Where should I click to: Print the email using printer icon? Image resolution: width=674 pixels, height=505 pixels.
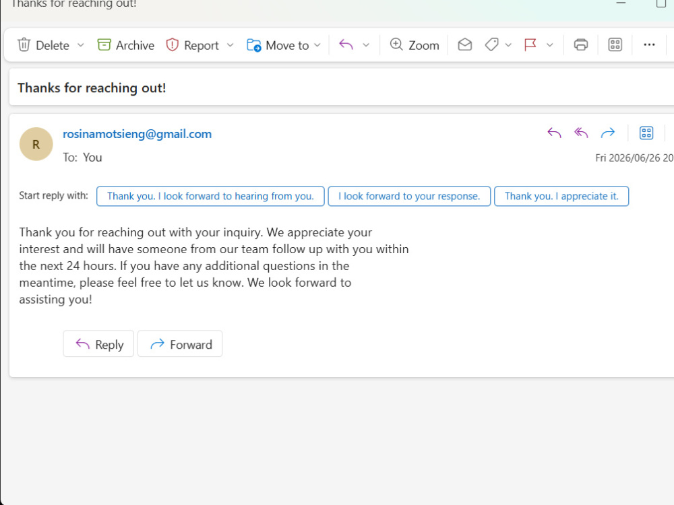coord(581,44)
